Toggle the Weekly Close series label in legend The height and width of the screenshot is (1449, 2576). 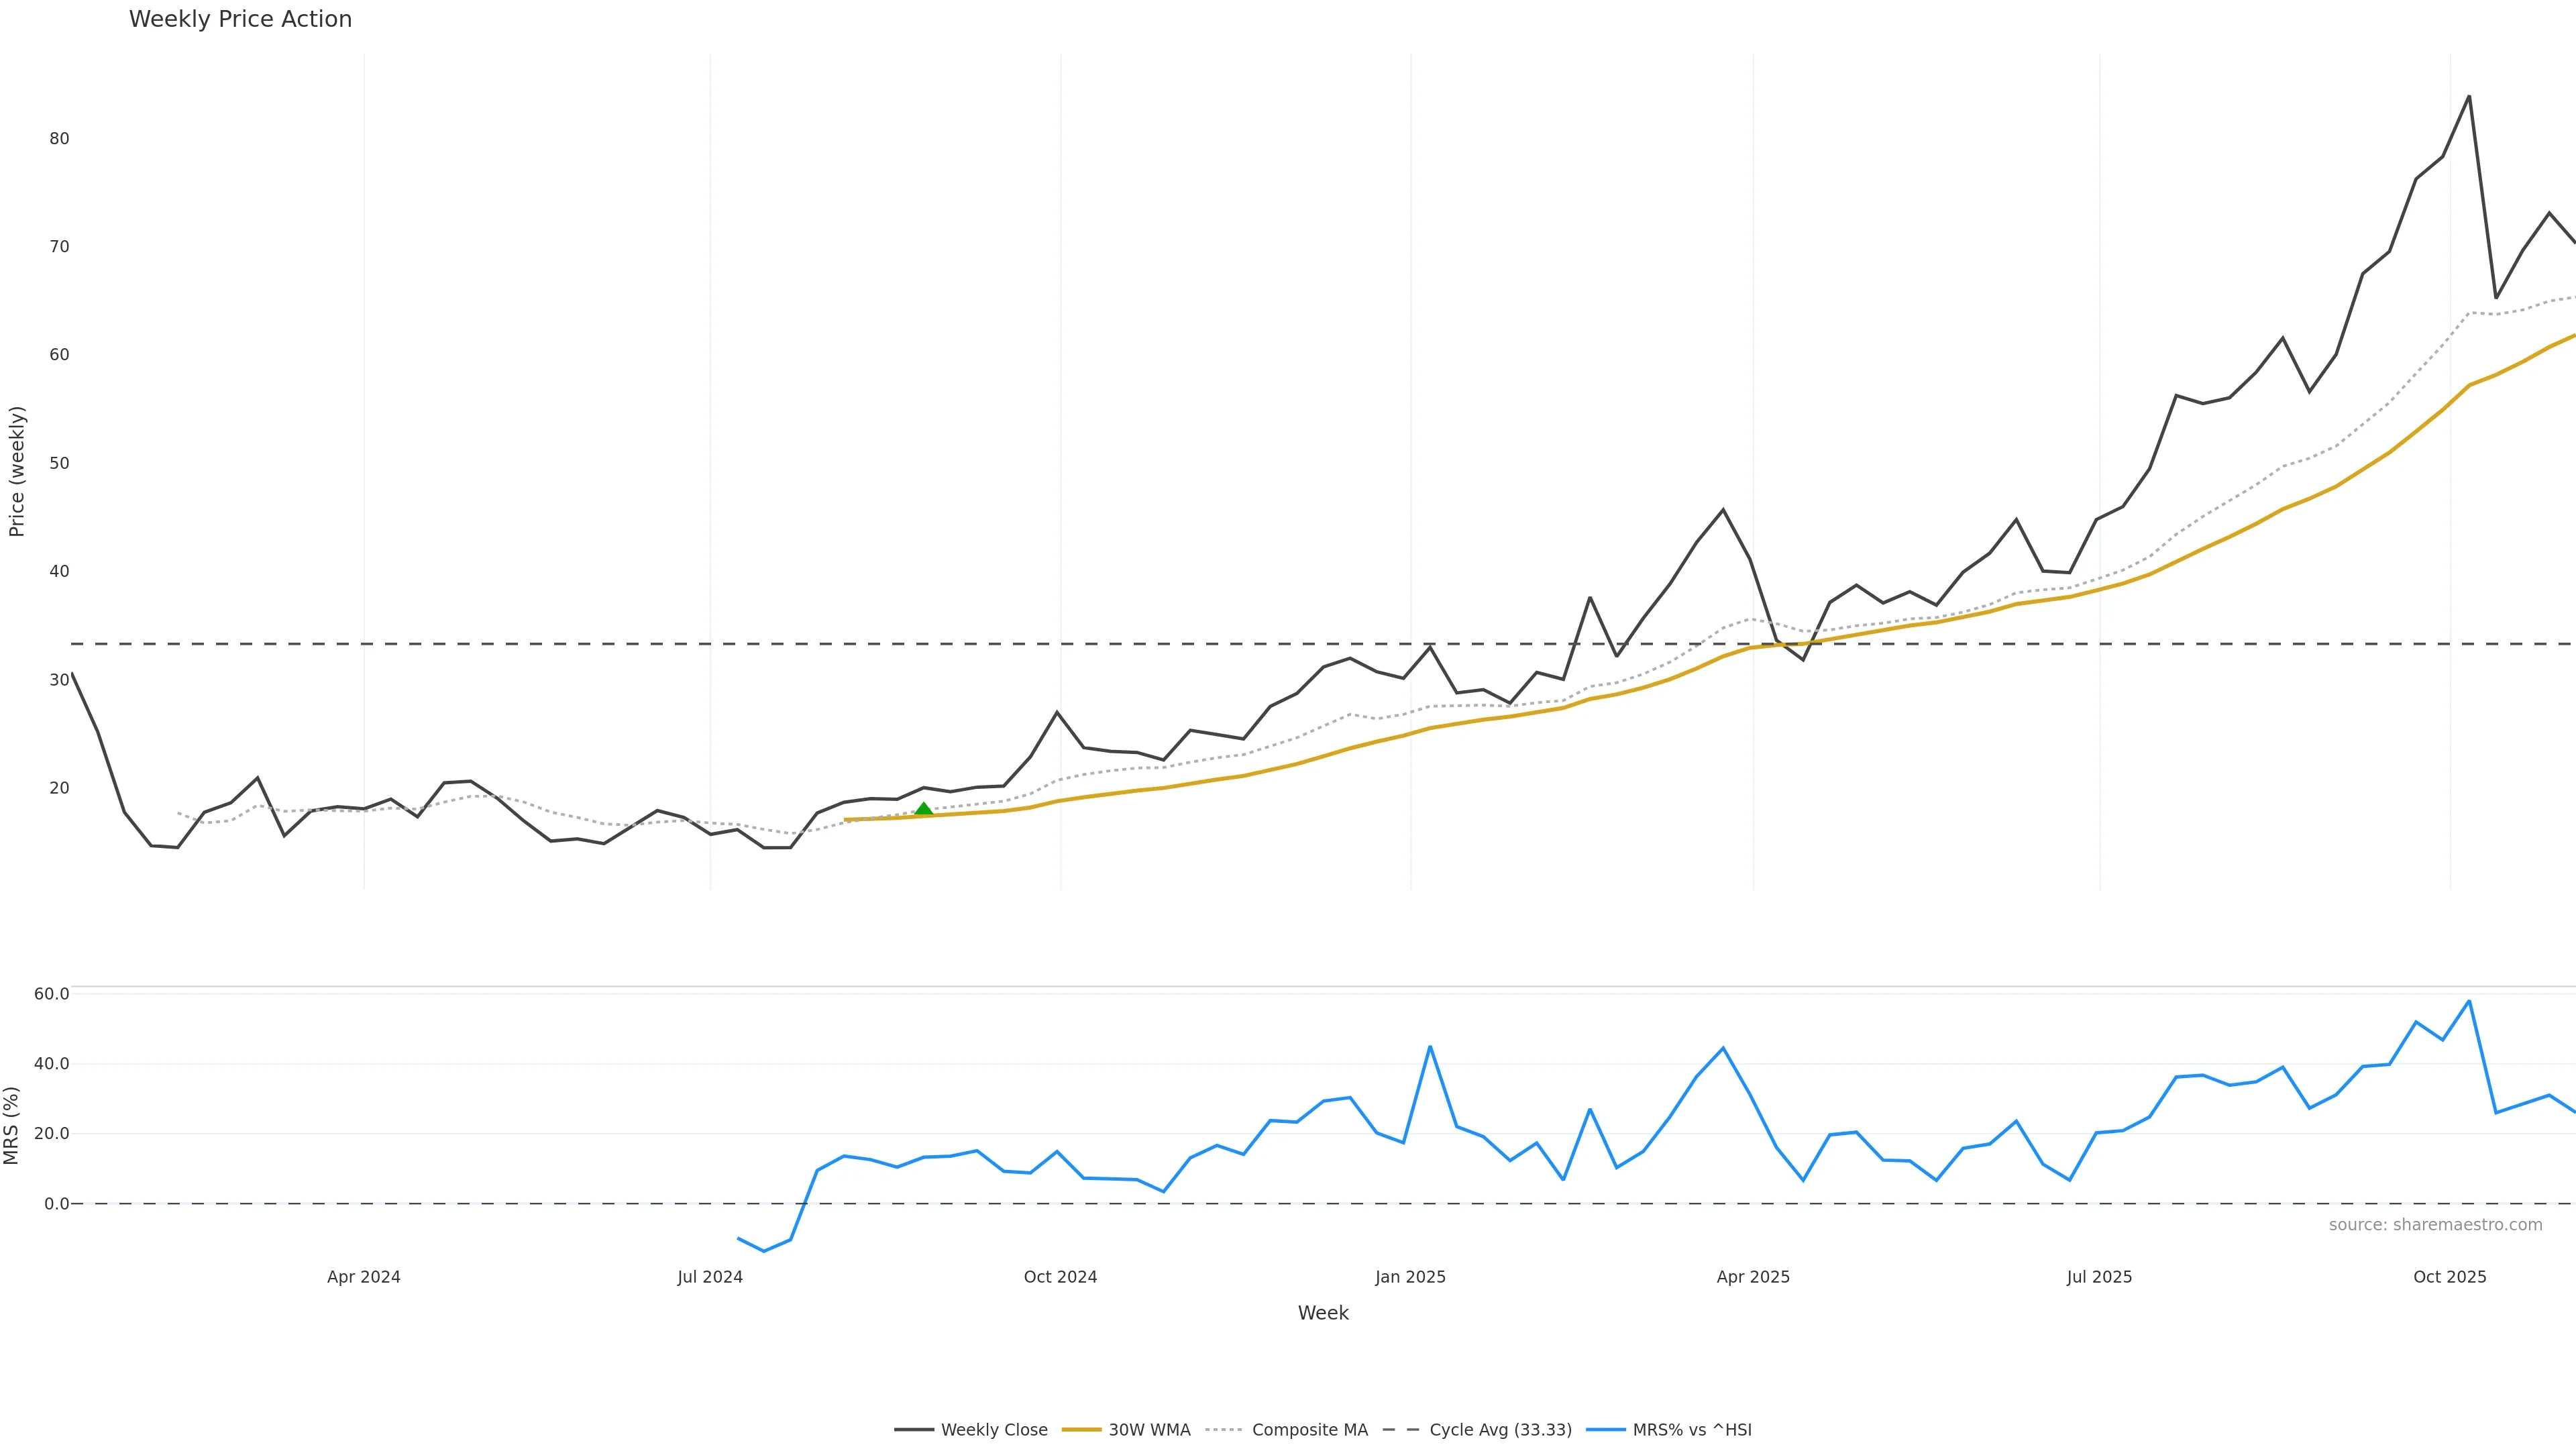point(994,1430)
